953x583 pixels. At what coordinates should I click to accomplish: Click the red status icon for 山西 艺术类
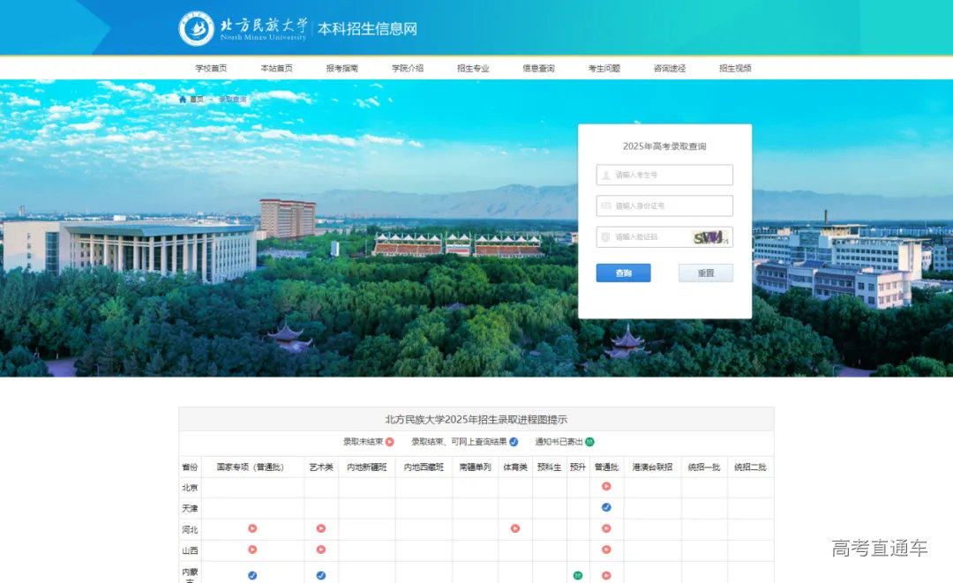320,549
